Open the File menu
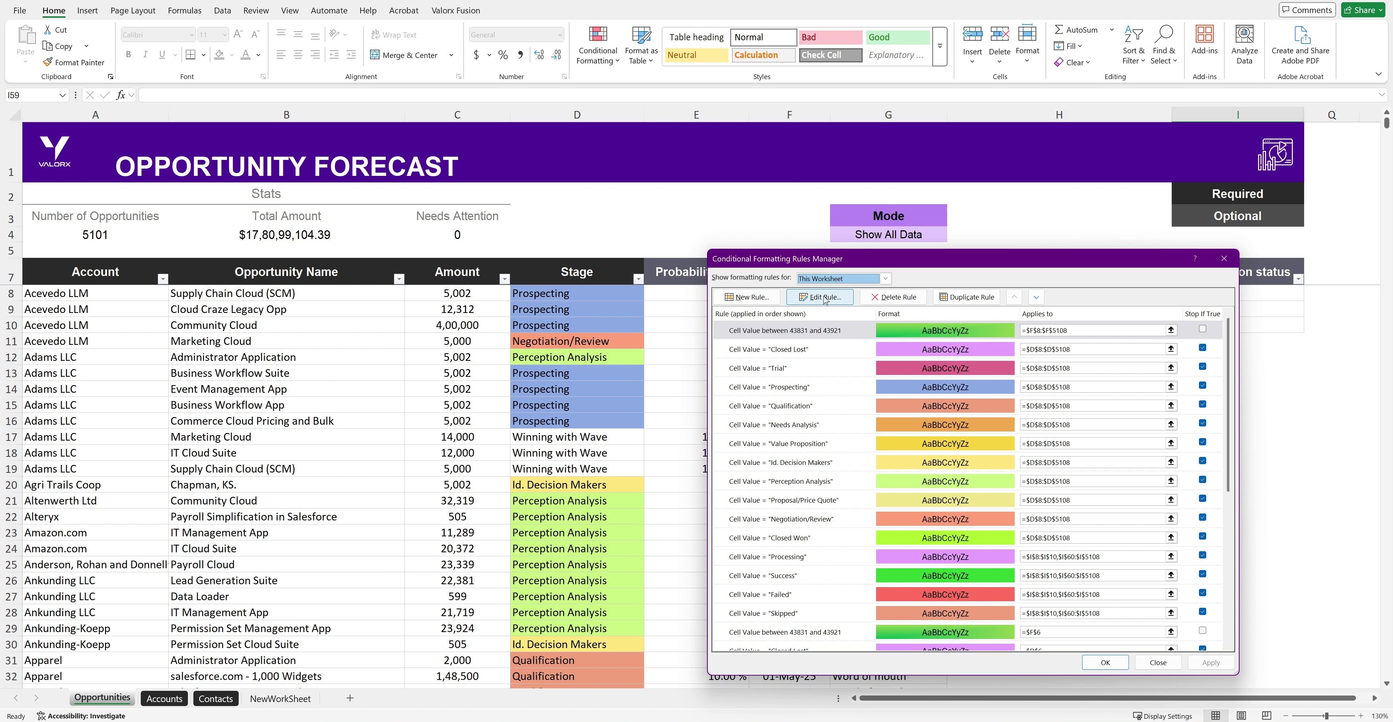This screenshot has height=722, width=1393. tap(19, 10)
